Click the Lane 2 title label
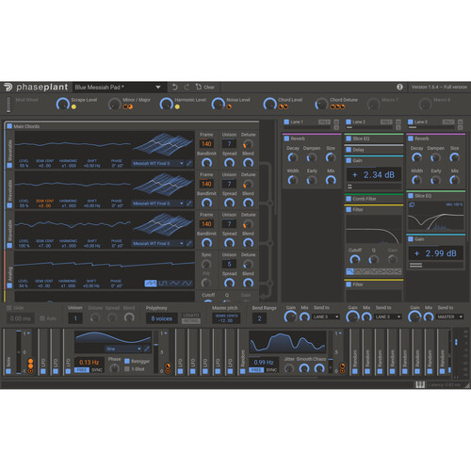Image resolution: width=471 pixels, height=471 pixels. click(x=359, y=122)
